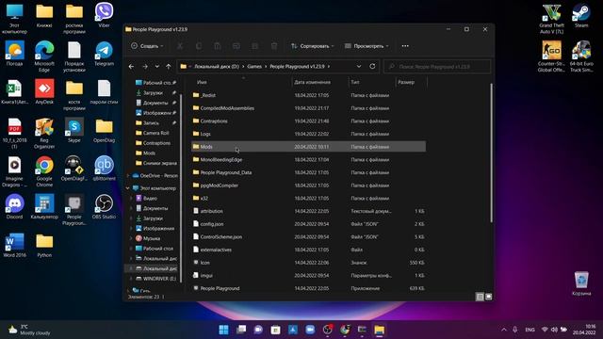The height and width of the screenshot is (339, 603).
Task: Click the Up one level arrow
Action: point(169,67)
